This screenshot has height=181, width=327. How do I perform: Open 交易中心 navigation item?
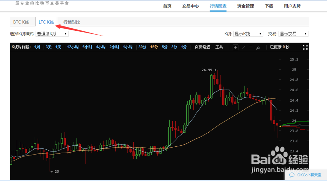190,6
